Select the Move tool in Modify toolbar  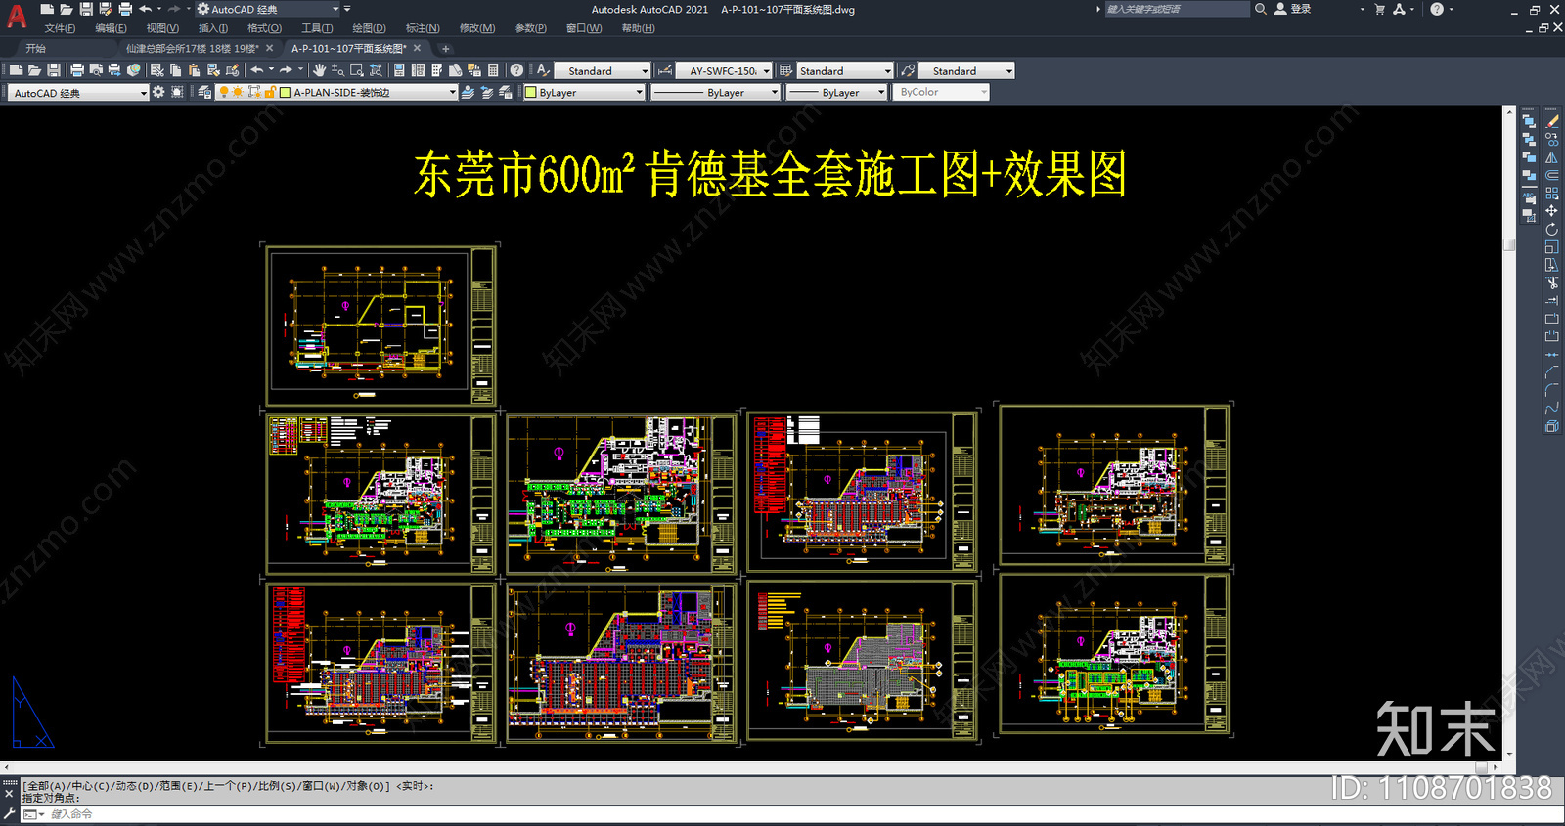pos(1551,211)
